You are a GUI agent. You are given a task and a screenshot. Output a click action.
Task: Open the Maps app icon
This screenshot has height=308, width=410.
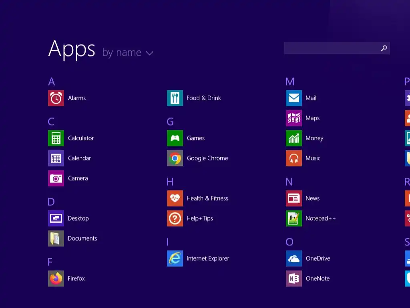click(294, 118)
